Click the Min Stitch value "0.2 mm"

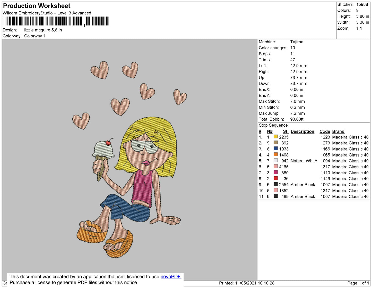tap(297, 107)
